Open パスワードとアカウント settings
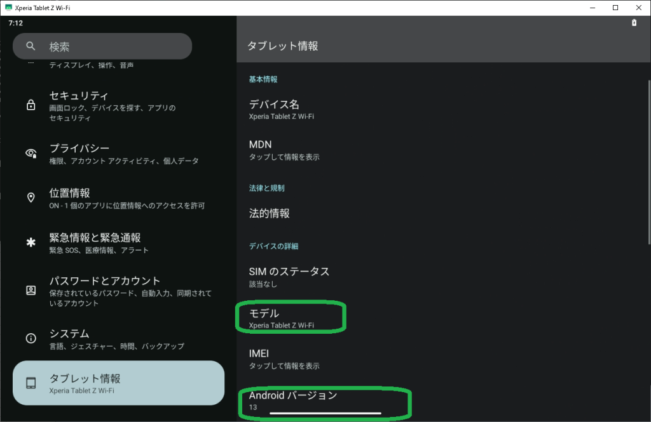This screenshot has width=651, height=422. (x=118, y=291)
